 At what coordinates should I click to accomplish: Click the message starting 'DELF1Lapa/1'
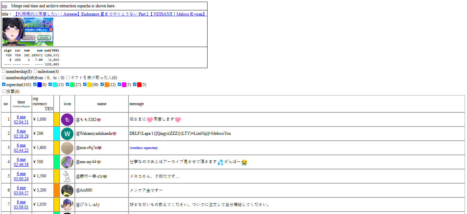pyautogui.click(x=180, y=133)
